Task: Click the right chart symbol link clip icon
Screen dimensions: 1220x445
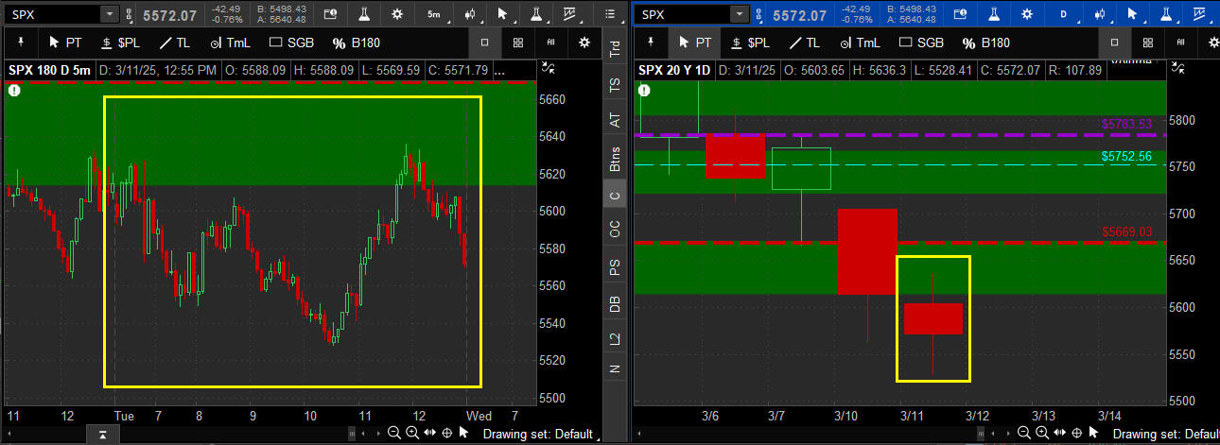Action: [x=758, y=14]
